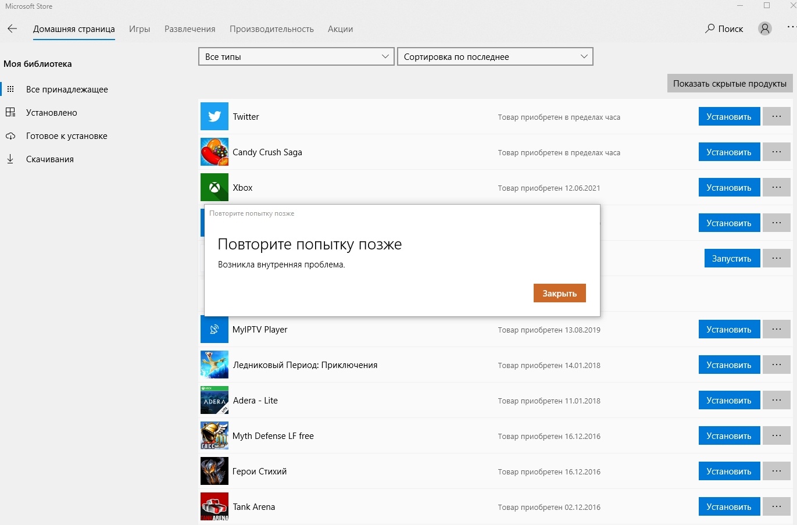This screenshot has height=525, width=797.
Task: Click the Моя библиотека heading
Action: coord(38,63)
